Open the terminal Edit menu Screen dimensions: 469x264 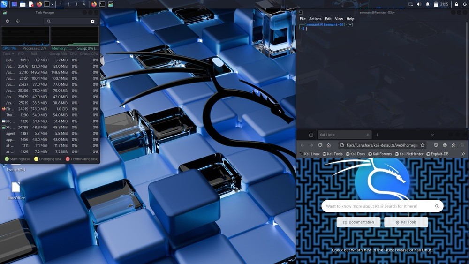point(328,19)
